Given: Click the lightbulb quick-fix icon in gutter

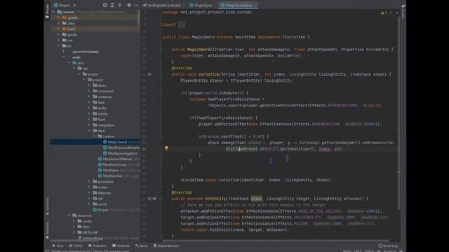Looking at the screenshot, I should point(166,148).
